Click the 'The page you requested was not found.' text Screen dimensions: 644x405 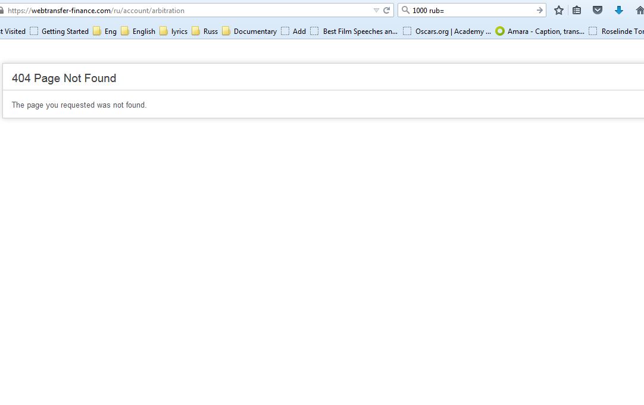pos(79,105)
